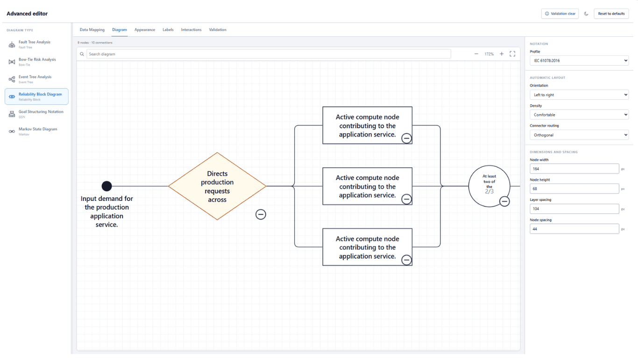Open the Connector routing dropdown
Image resolution: width=638 pixels, height=358 pixels.
tap(579, 135)
